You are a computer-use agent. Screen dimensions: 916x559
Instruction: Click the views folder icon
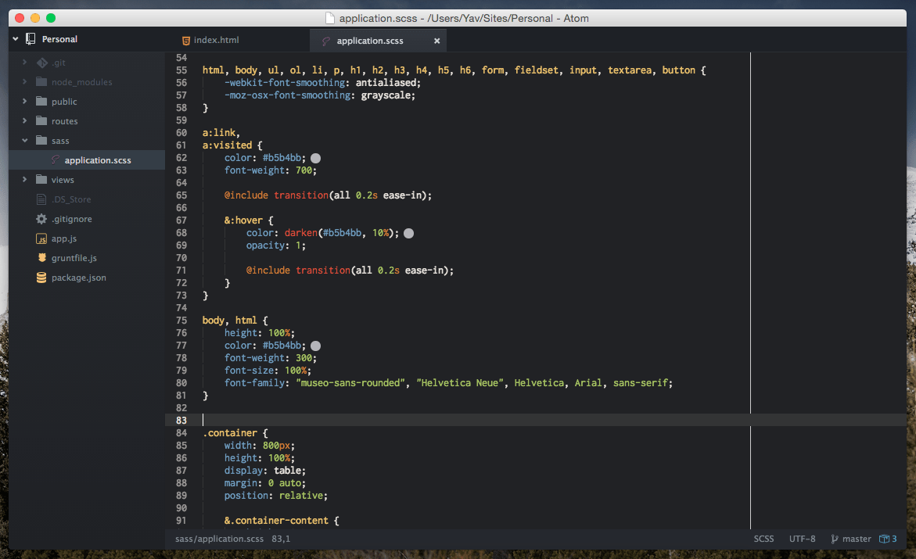click(x=41, y=179)
